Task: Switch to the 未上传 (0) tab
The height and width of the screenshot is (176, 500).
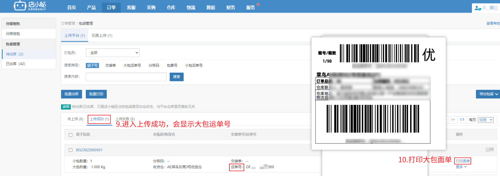Action: [75, 119]
